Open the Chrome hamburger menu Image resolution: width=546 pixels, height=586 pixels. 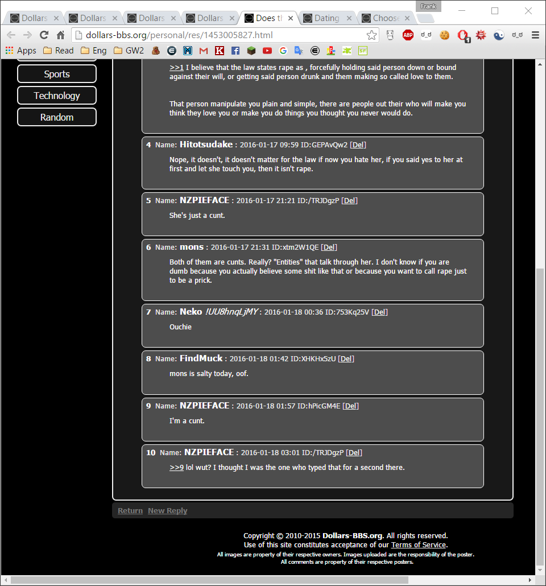(x=535, y=35)
